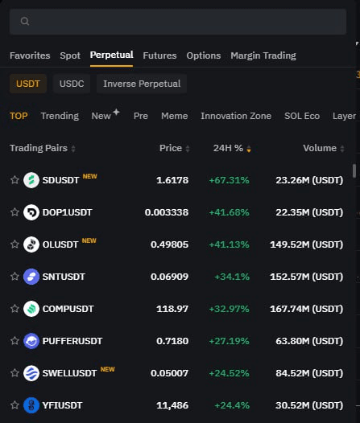Click the COMPUSDT coin logo
Image resolution: width=360 pixels, height=423 pixels.
click(x=31, y=309)
